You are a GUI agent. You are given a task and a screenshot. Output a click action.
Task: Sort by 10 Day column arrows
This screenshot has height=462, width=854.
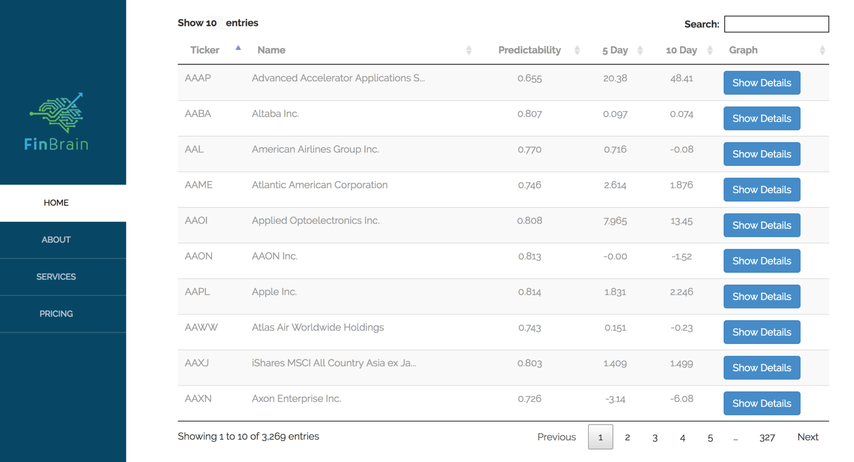tap(710, 50)
